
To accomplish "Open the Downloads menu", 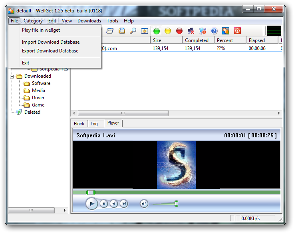I will (x=89, y=21).
